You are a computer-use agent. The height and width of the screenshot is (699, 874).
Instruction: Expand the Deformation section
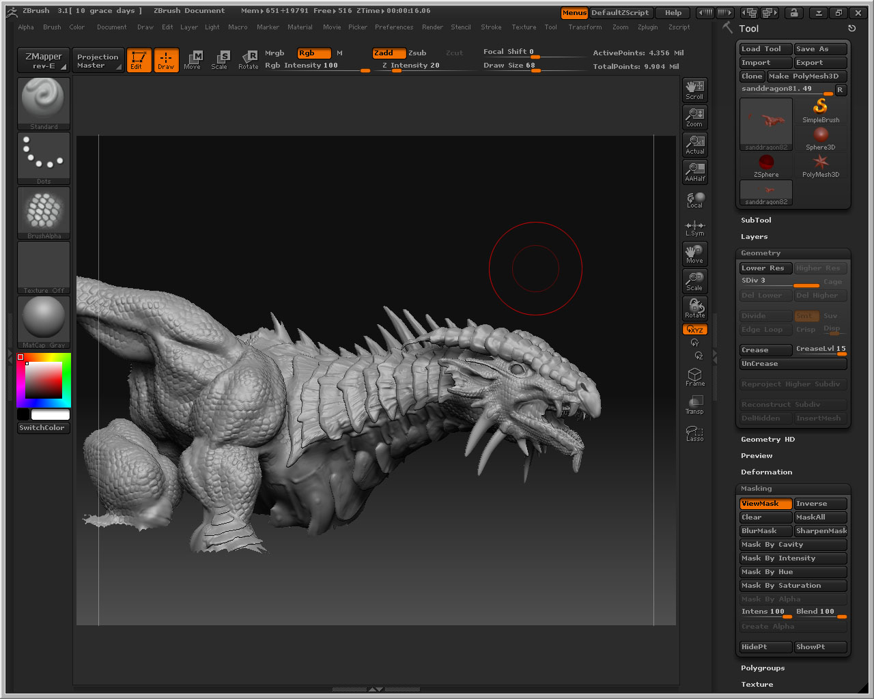coord(766,472)
